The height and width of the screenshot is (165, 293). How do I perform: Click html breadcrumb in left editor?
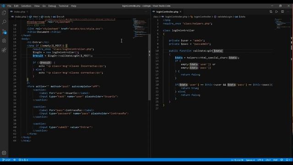tap(35, 16)
